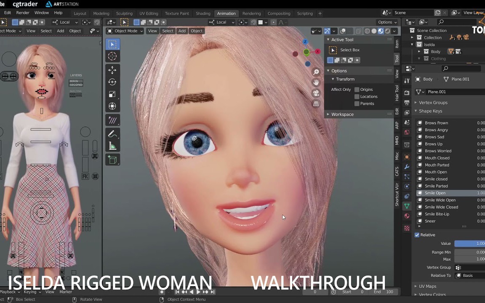Image resolution: width=485 pixels, height=303 pixels.
Task: Open the Object Mode dropdown
Action: click(x=125, y=31)
